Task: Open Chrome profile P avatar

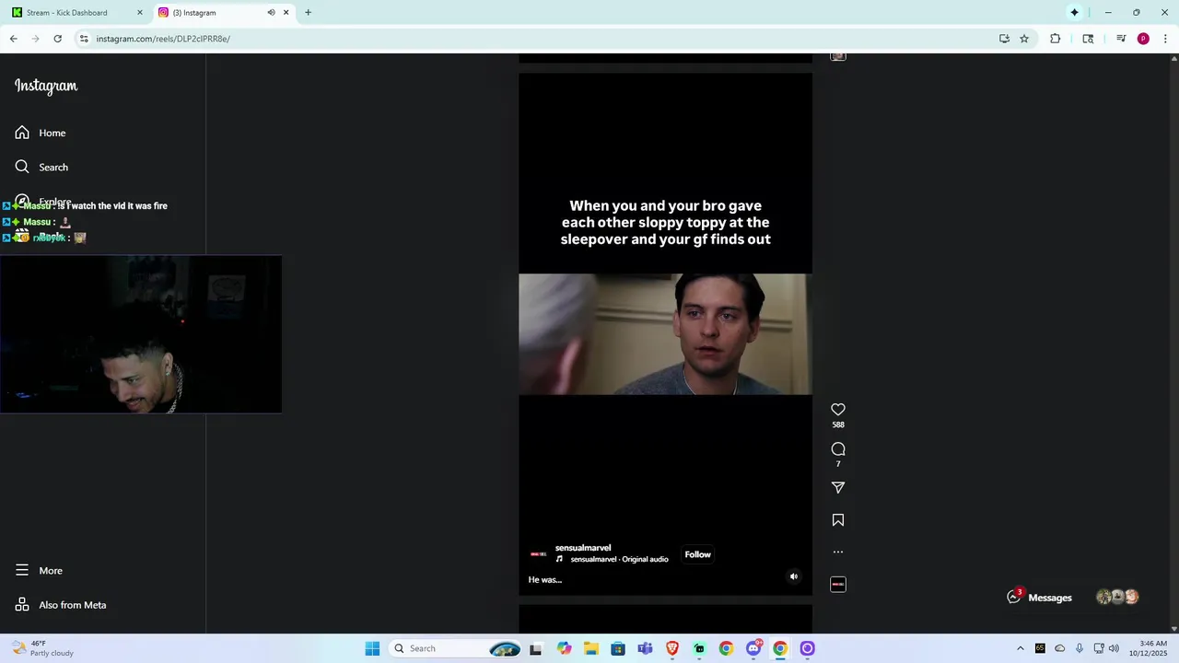Action: tap(1143, 39)
